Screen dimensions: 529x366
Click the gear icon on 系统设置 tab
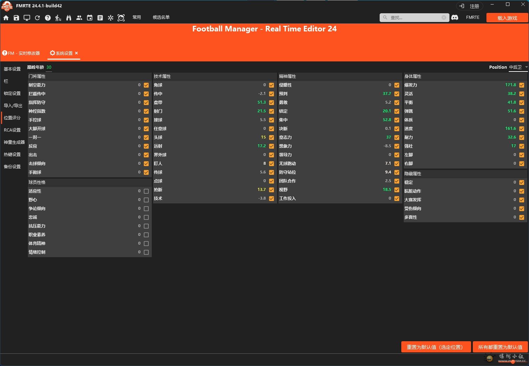52,53
